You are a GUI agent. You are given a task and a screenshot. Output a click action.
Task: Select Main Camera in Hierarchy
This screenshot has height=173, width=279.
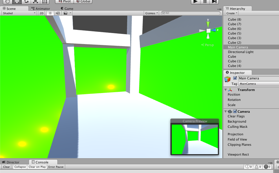tap(251, 47)
